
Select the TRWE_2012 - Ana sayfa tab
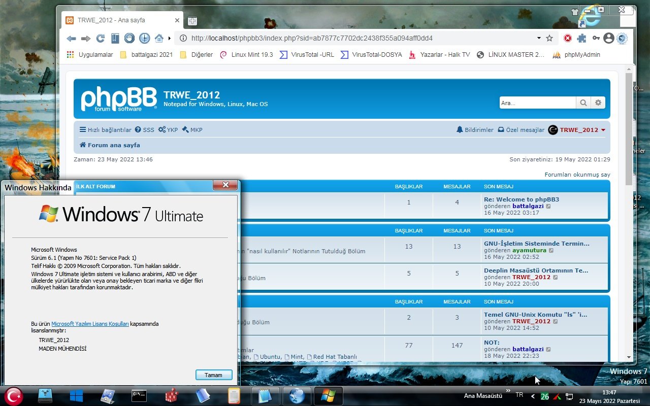pos(122,20)
